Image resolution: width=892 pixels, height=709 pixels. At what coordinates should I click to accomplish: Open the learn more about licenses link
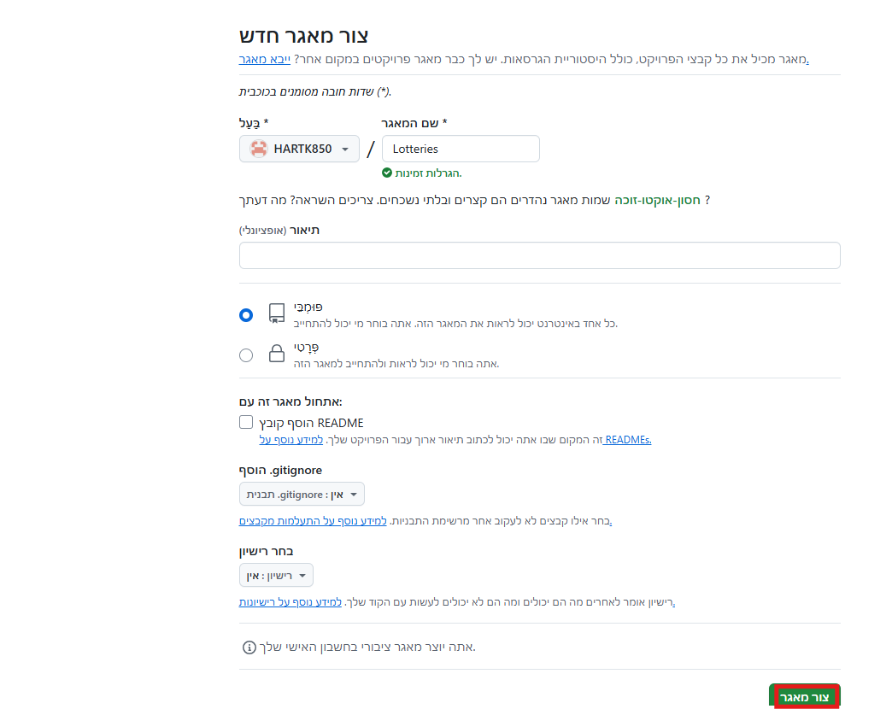click(x=290, y=601)
